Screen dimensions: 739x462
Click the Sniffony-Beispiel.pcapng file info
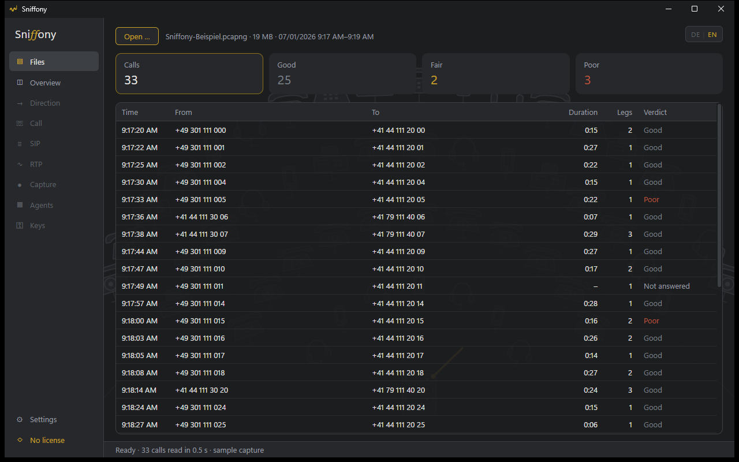pos(270,36)
